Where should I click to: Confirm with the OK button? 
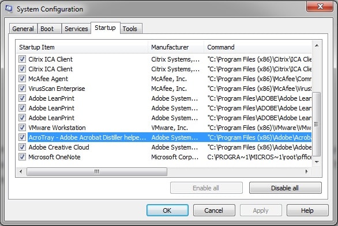(167, 210)
